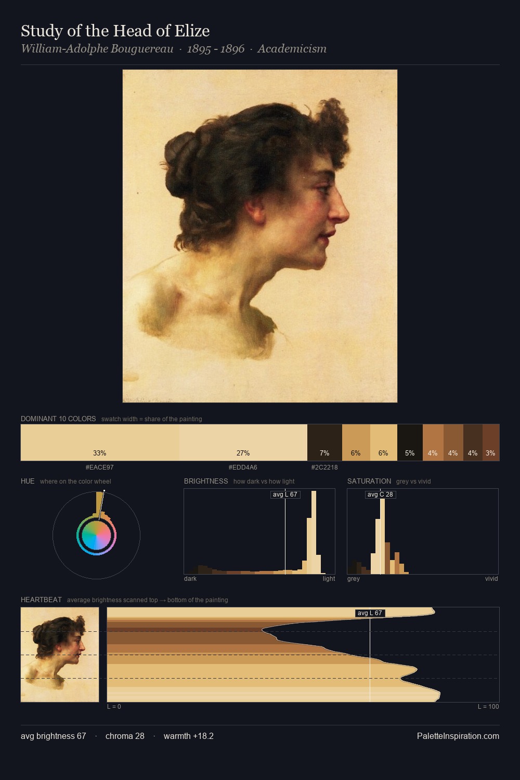Viewport: 520px width, 780px height.
Task: Select the 27% color swatch #EDD4A6
Action: click(243, 443)
